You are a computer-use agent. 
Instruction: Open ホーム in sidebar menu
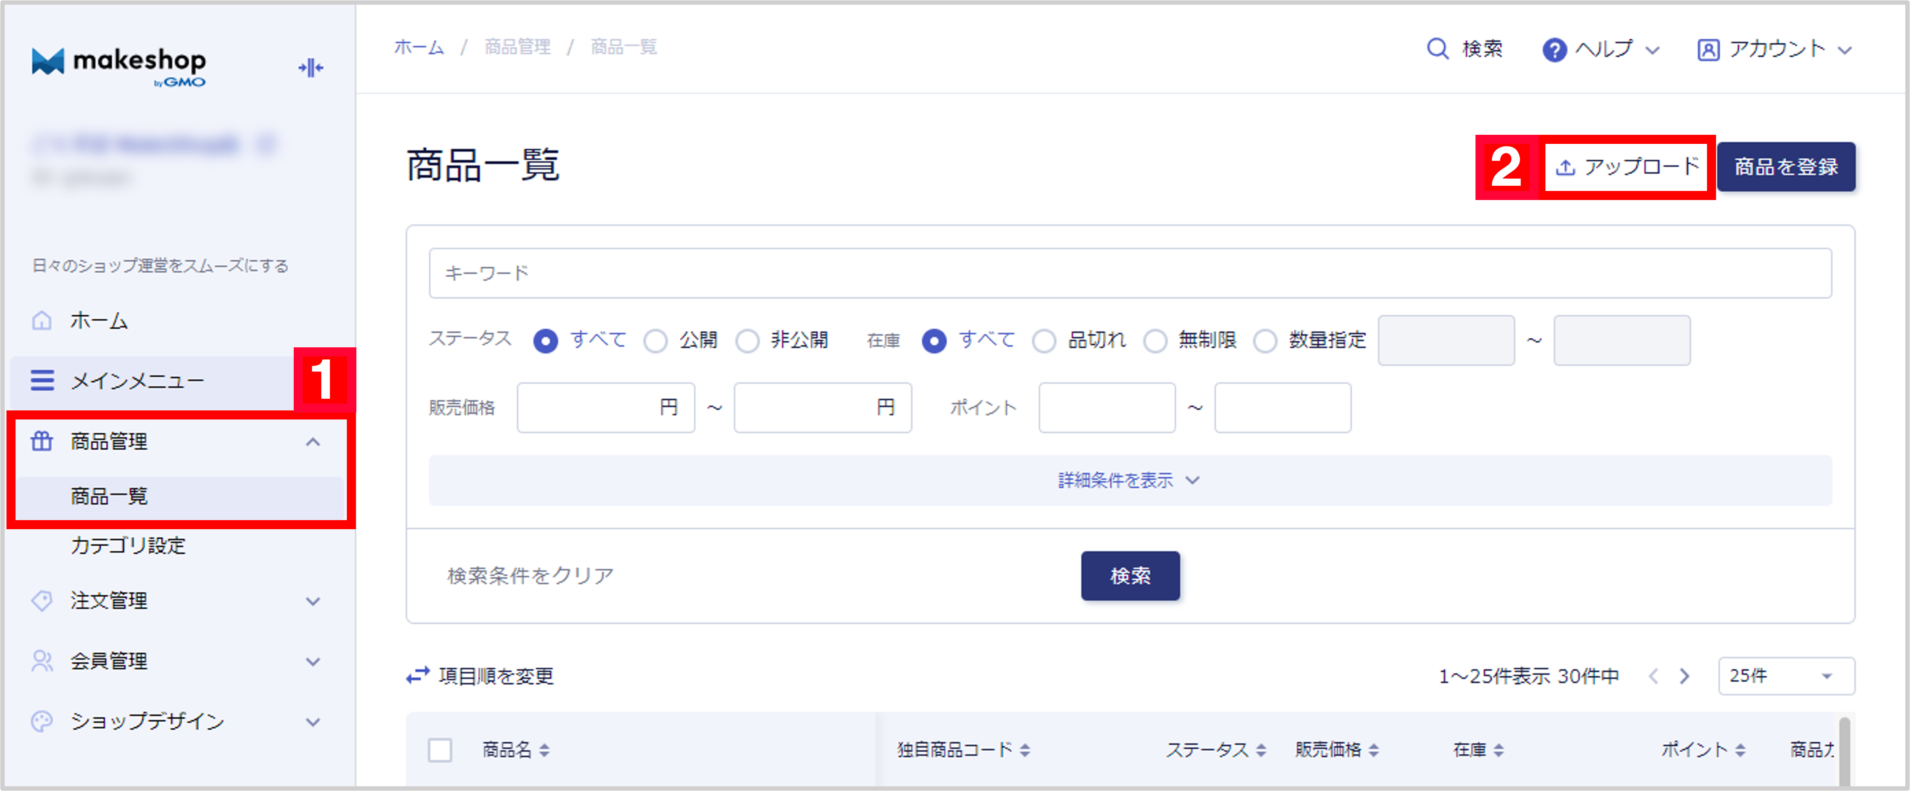point(98,321)
